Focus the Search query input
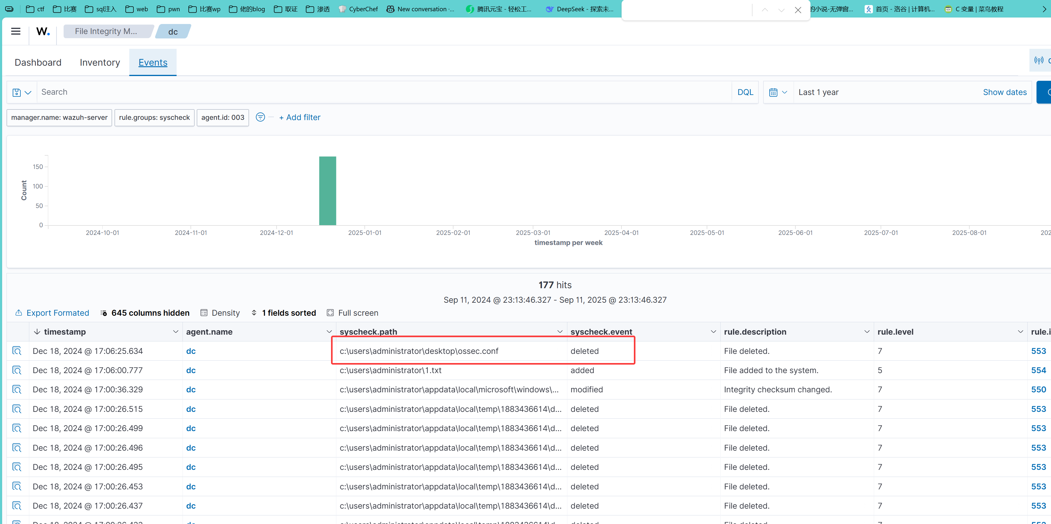The height and width of the screenshot is (524, 1051). click(x=384, y=93)
